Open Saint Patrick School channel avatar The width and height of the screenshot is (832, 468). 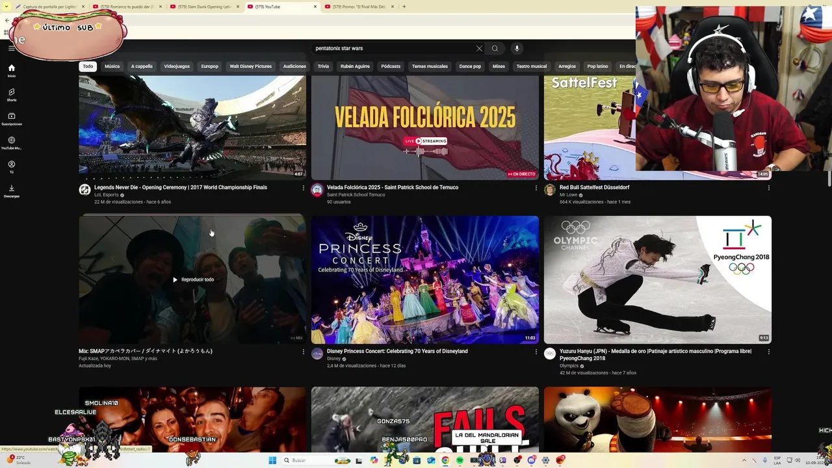coord(317,190)
